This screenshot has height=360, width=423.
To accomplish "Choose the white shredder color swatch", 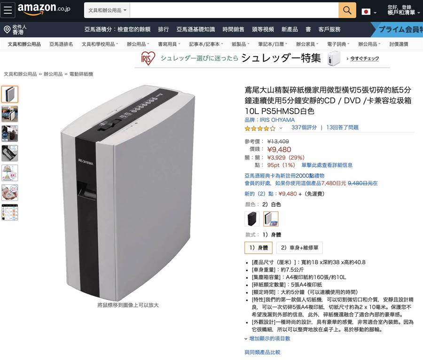I will (271, 219).
